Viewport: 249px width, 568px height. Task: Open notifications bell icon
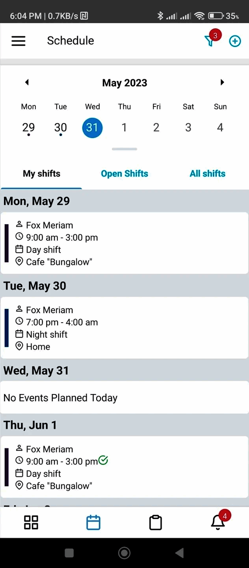coord(218,522)
